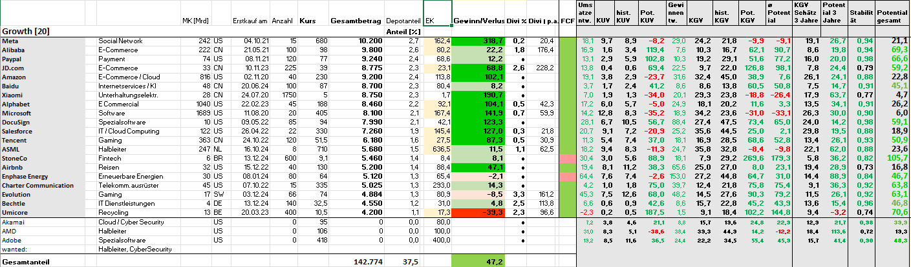911x267 pixels.
Task: Click Meta's total amount 10.200
Action: (356, 40)
